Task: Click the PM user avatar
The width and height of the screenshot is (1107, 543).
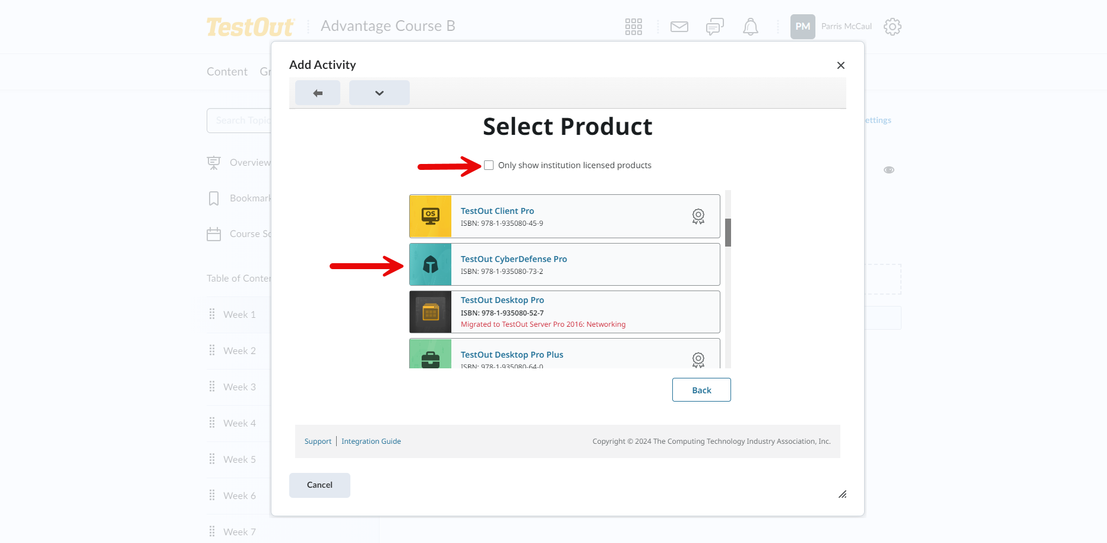Action: click(x=802, y=27)
